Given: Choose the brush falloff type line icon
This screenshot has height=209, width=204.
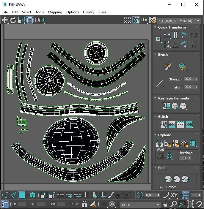Looking at the screenshot, I should [x=159, y=84].
